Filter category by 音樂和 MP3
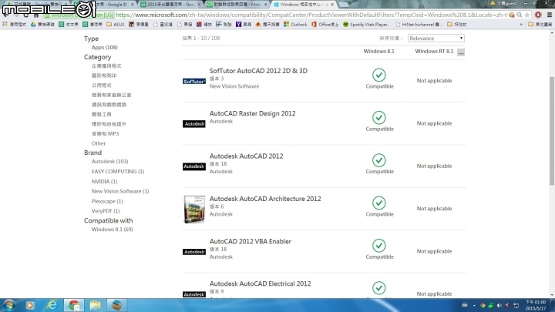 point(105,134)
